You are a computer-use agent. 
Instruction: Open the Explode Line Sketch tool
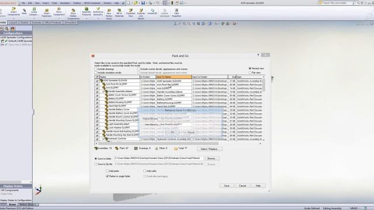141,14
